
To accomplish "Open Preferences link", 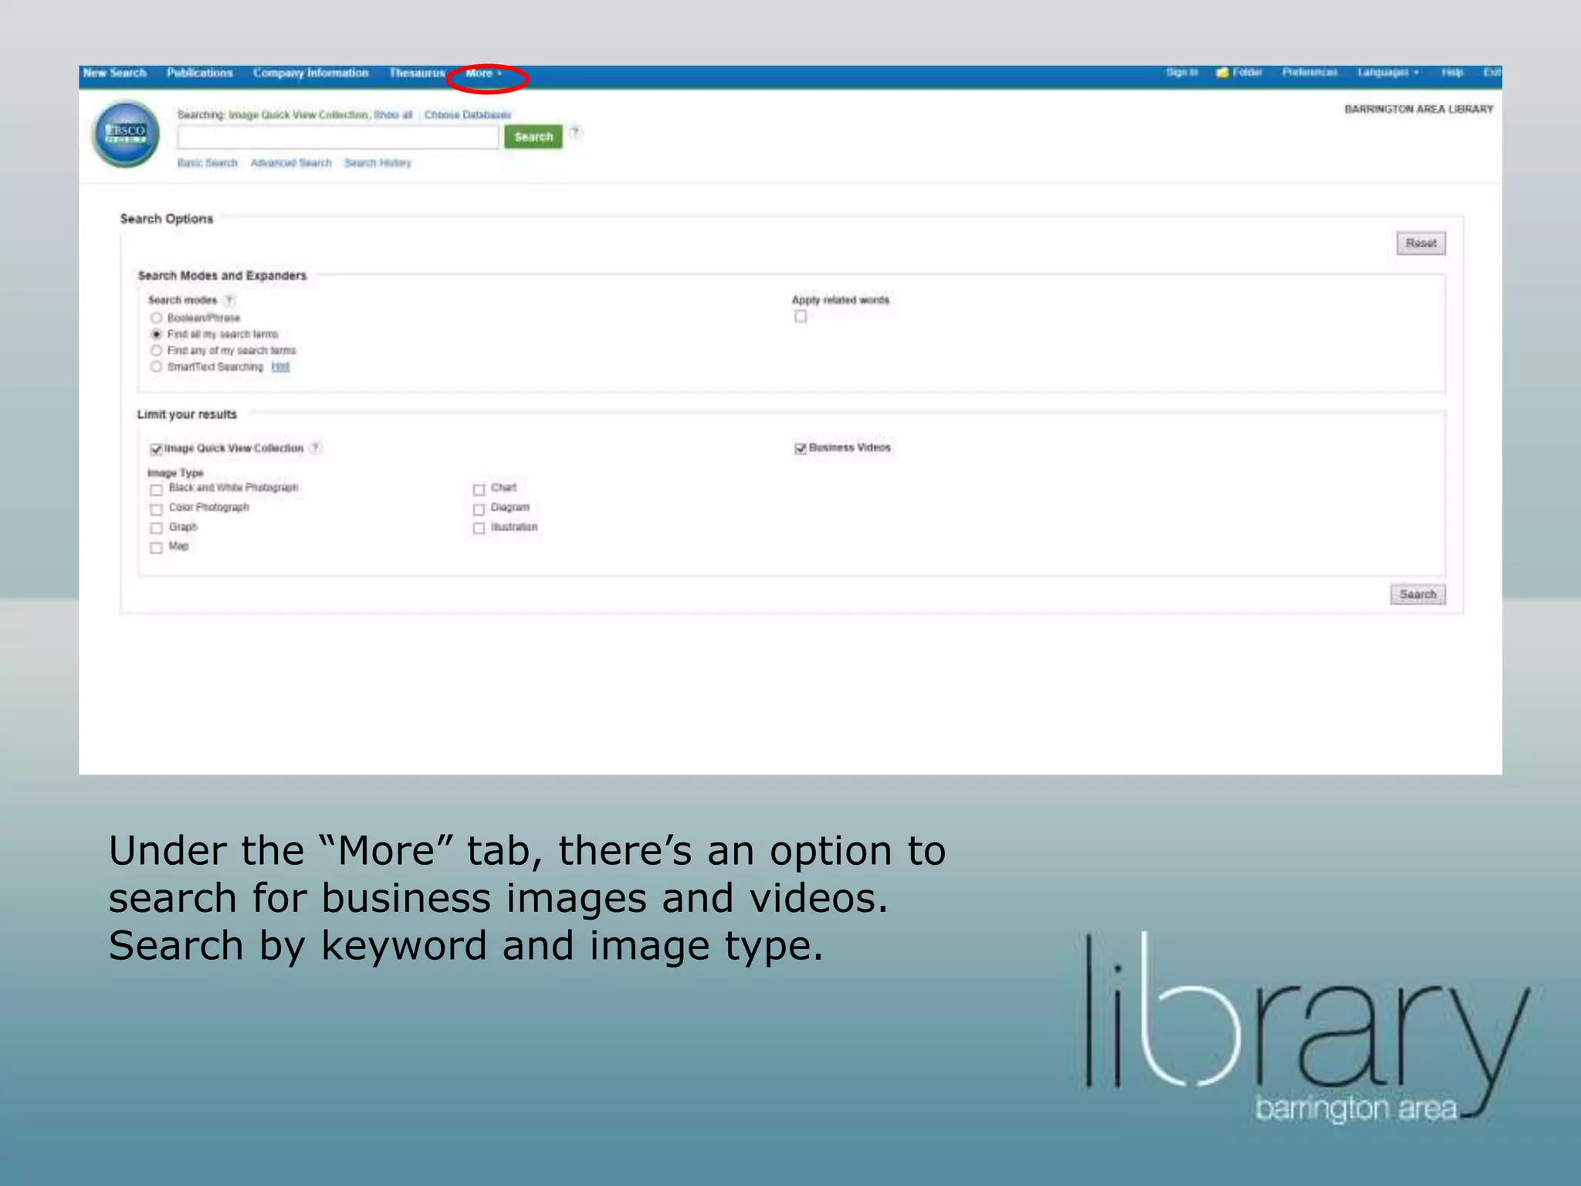I will click(x=1309, y=73).
